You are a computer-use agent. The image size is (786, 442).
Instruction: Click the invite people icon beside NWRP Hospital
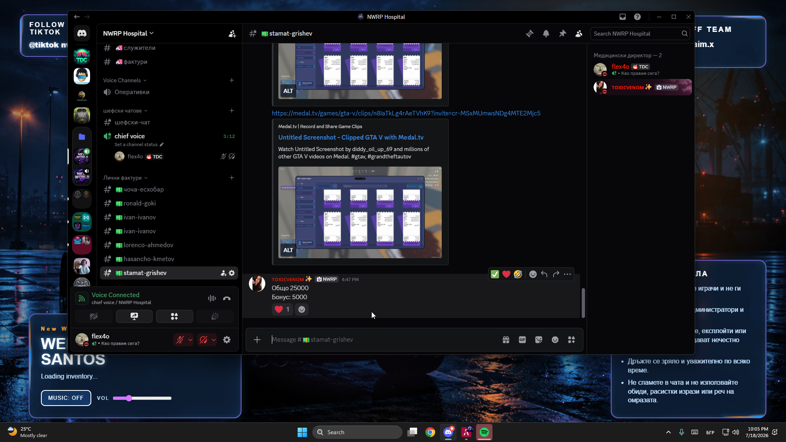coord(232,34)
